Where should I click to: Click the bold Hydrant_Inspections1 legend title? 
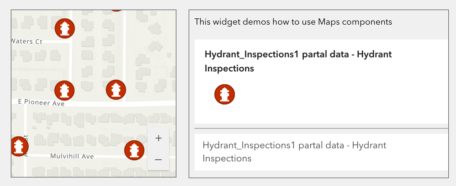(x=298, y=61)
